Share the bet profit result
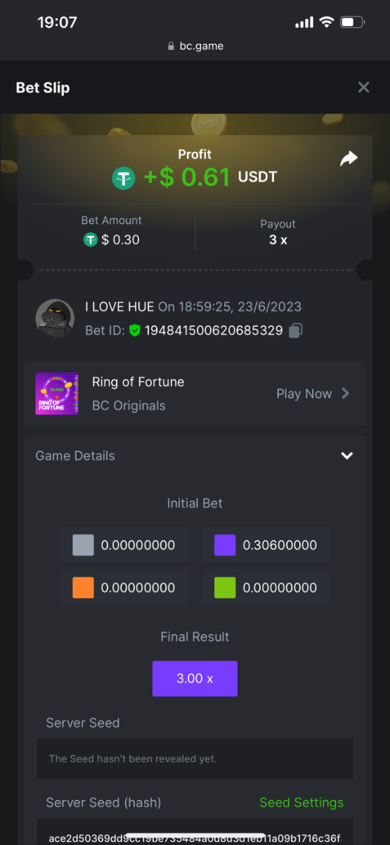The width and height of the screenshot is (390, 845). pos(349,159)
